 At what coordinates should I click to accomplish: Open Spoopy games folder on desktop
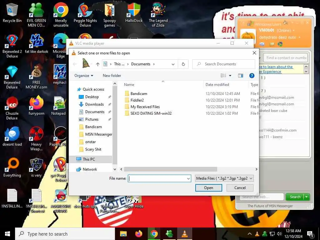tap(110, 15)
